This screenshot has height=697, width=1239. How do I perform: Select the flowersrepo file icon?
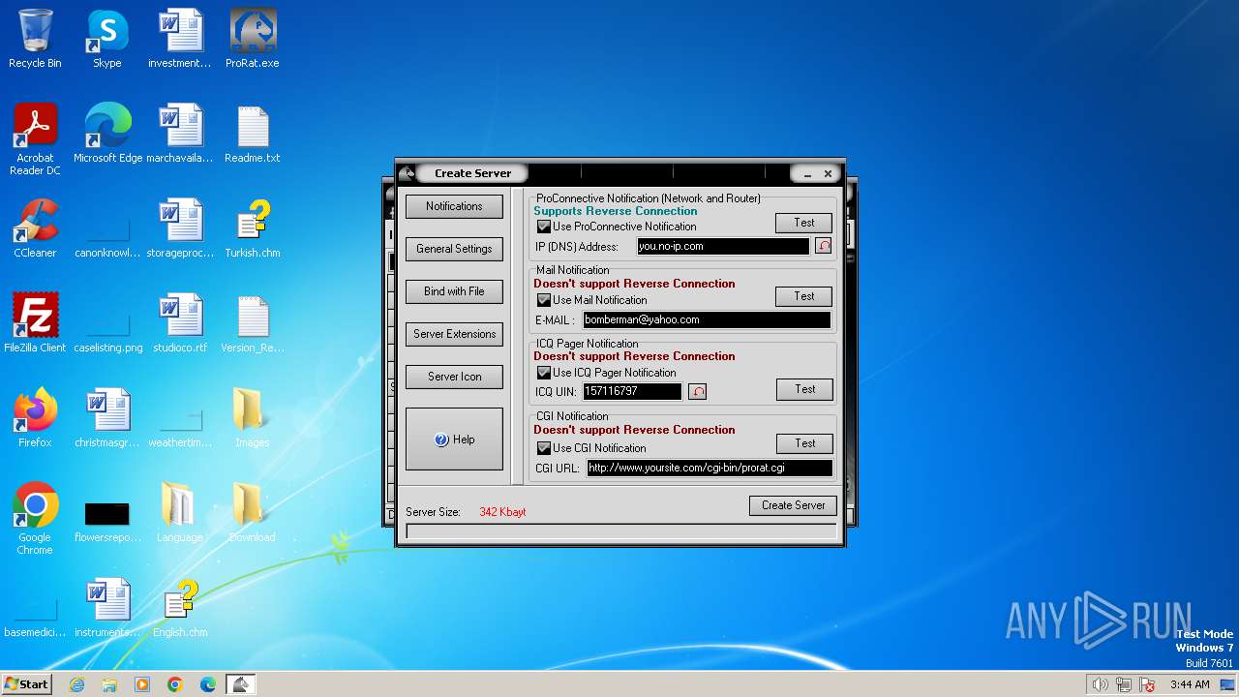click(x=107, y=519)
